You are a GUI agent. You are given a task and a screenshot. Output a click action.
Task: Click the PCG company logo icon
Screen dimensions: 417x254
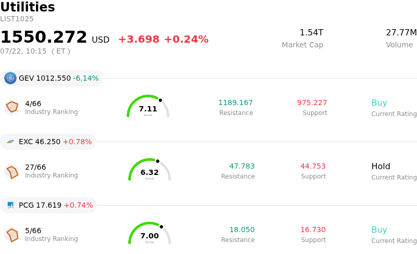point(10,205)
